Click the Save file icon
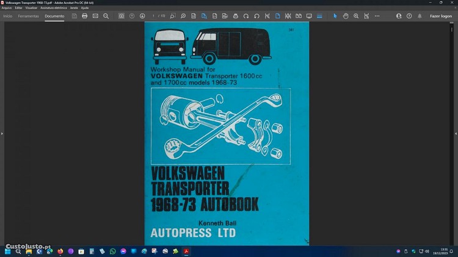This screenshot has width=458, height=257. tap(75, 16)
